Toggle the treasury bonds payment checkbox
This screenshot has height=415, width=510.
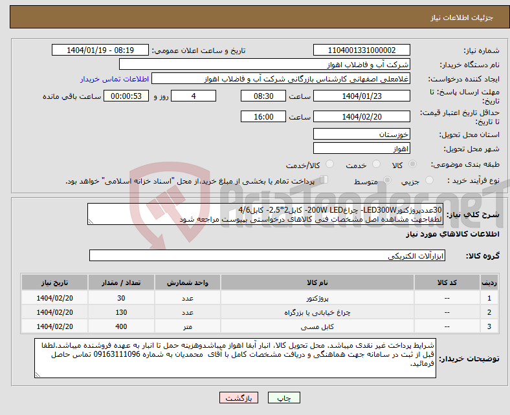(324, 180)
